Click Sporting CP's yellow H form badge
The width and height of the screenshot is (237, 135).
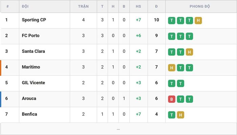click(x=198, y=20)
